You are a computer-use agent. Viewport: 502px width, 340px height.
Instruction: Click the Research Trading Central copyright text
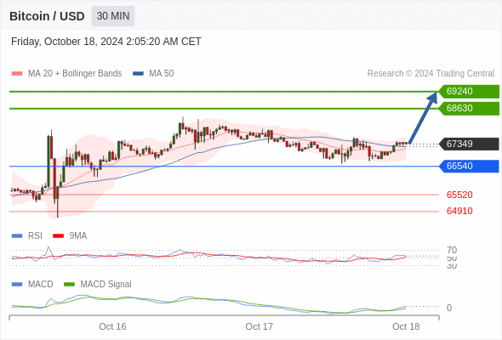pos(431,74)
